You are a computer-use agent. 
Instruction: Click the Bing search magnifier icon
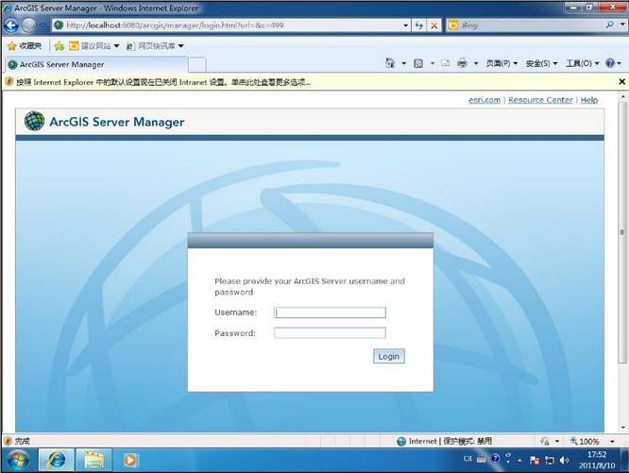tap(610, 25)
